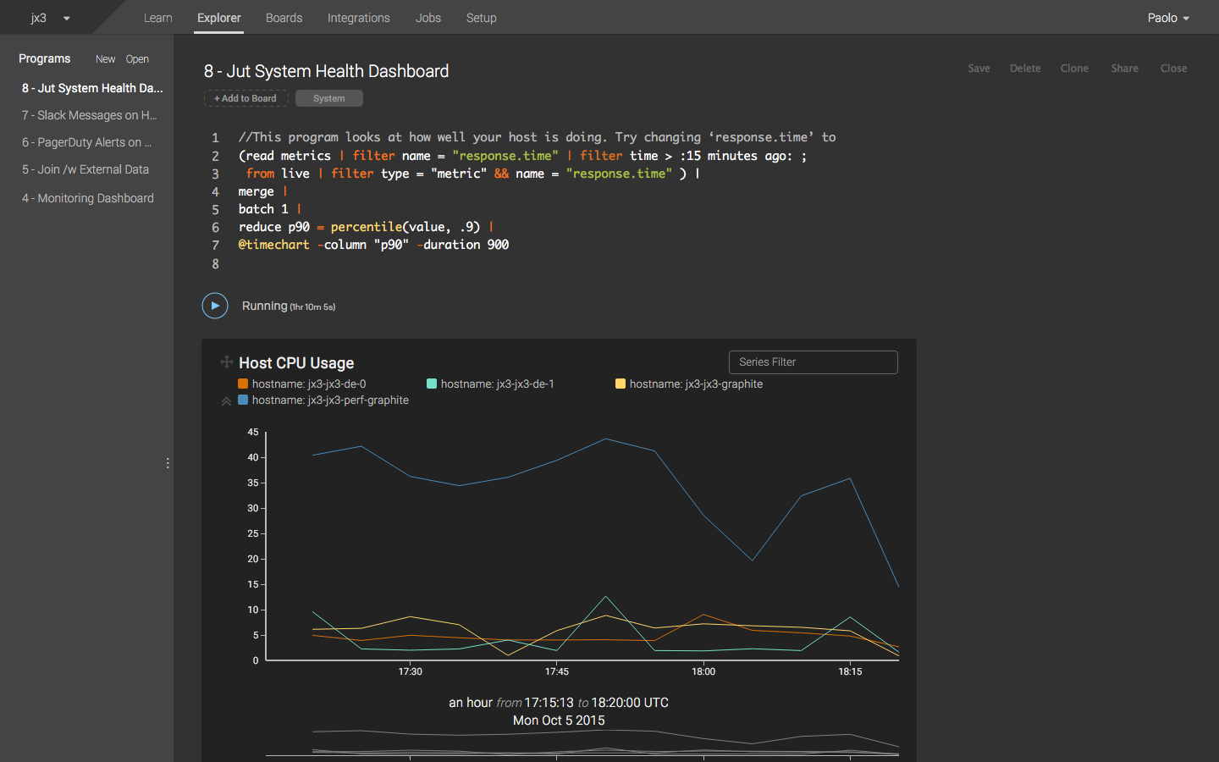Click Share for the program

pyautogui.click(x=1124, y=69)
